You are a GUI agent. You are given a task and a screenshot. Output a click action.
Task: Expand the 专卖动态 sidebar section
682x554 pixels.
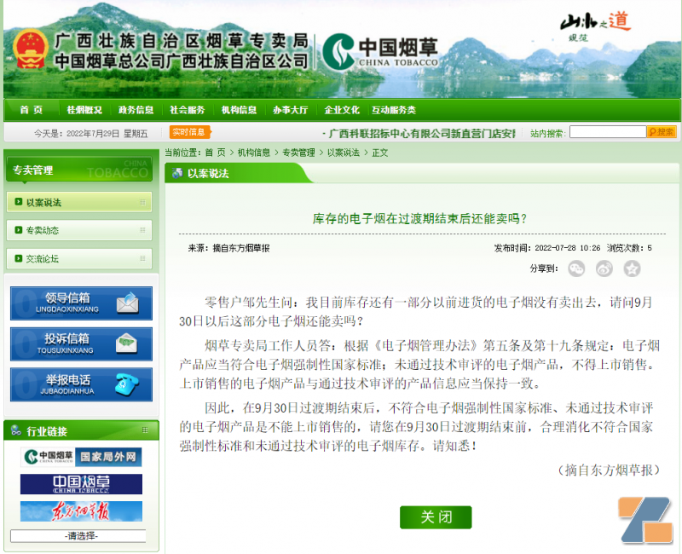pos(51,230)
